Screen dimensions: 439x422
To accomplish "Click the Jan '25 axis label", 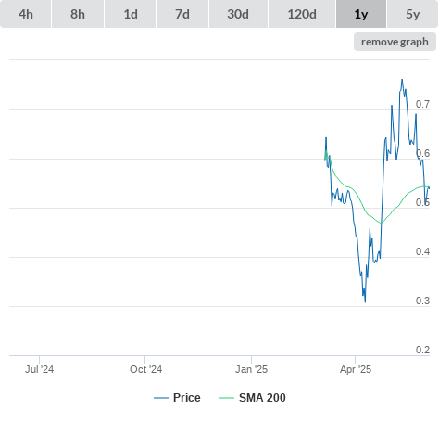I will tap(251, 369).
